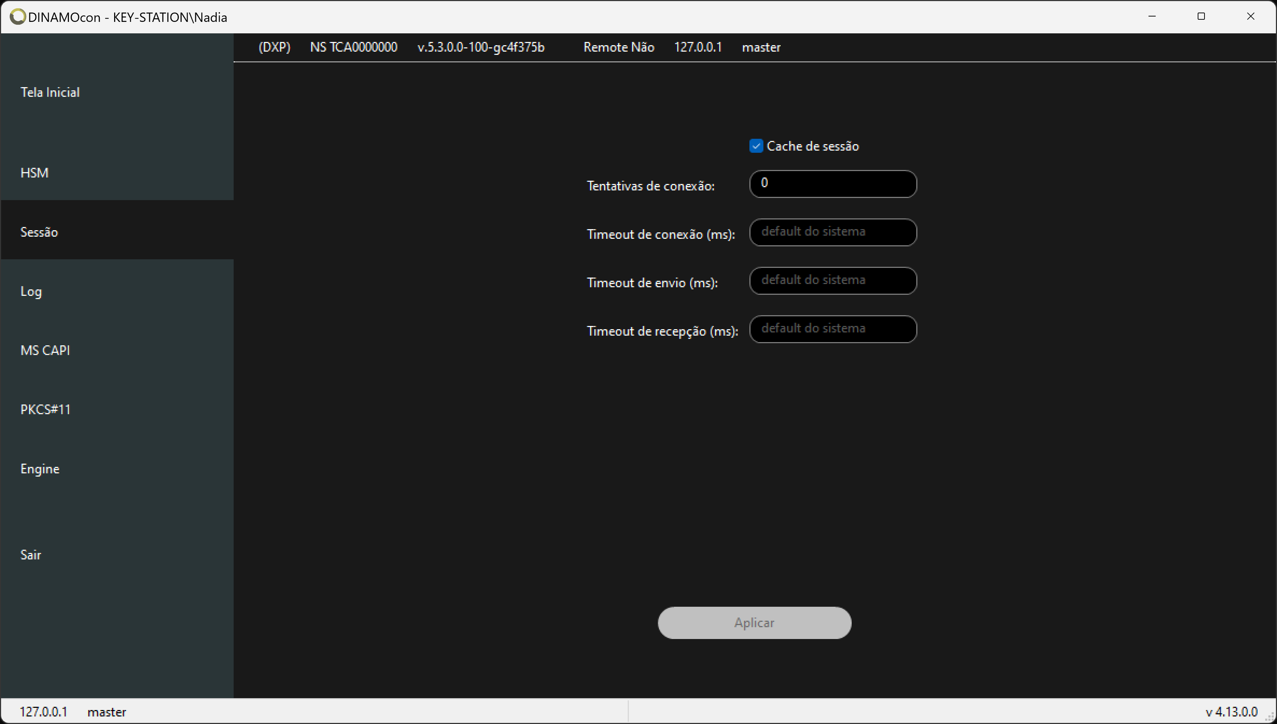Focus the Tentativas de conexão field

833,184
